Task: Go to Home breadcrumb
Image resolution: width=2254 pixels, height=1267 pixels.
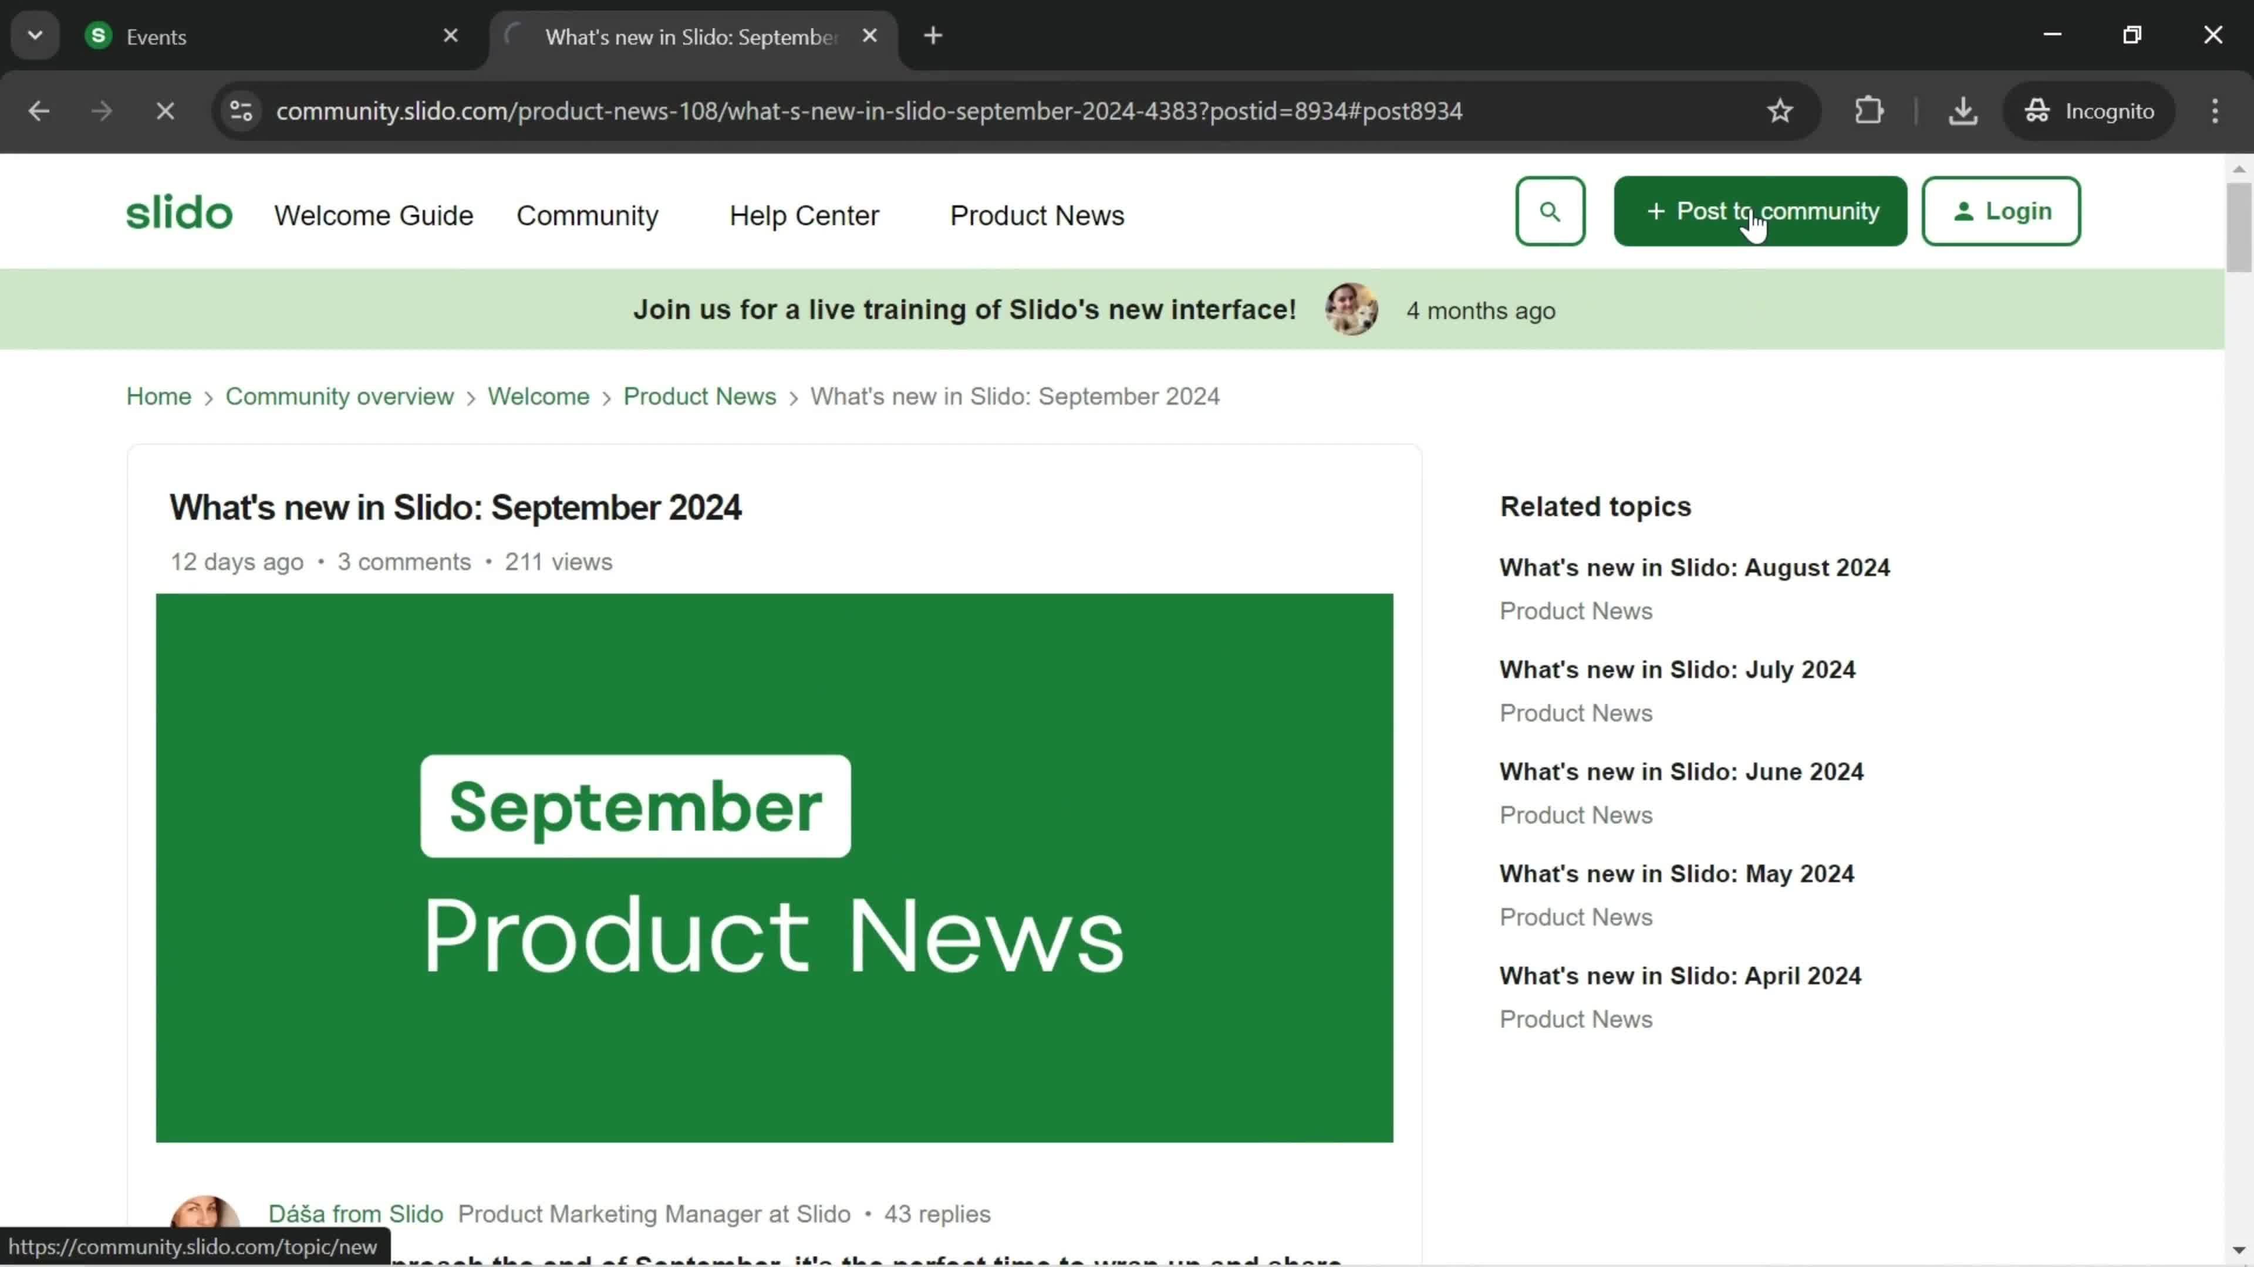Action: [158, 396]
